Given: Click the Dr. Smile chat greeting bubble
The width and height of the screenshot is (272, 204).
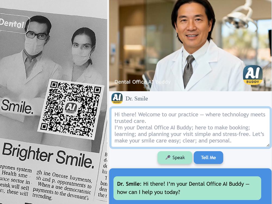Looking at the screenshot, I should pos(187,188).
